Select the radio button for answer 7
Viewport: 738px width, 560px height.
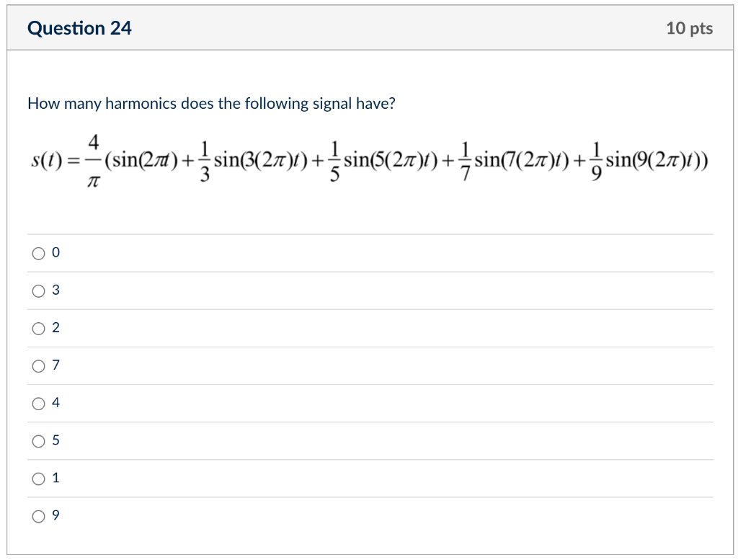[x=37, y=365]
